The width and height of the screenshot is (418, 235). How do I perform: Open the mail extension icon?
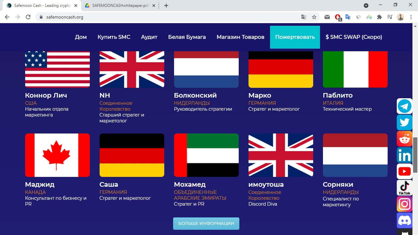pyautogui.click(x=327, y=17)
